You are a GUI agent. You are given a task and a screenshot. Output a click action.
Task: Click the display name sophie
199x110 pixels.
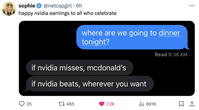point(27,6)
